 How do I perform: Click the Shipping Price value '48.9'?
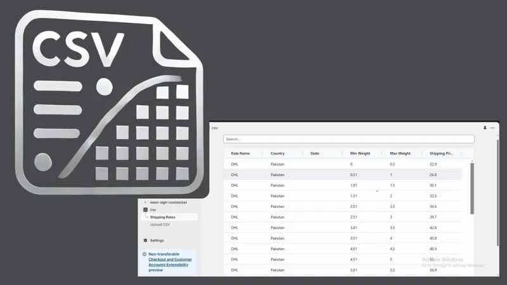point(433,249)
